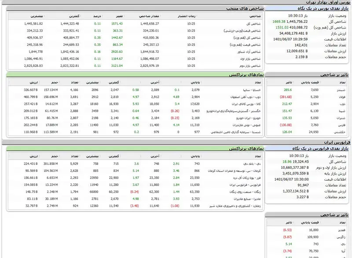Click 'آریا' in the Farabourse impact list
The image size is (352, 258).
pyautogui.click(x=344, y=251)
